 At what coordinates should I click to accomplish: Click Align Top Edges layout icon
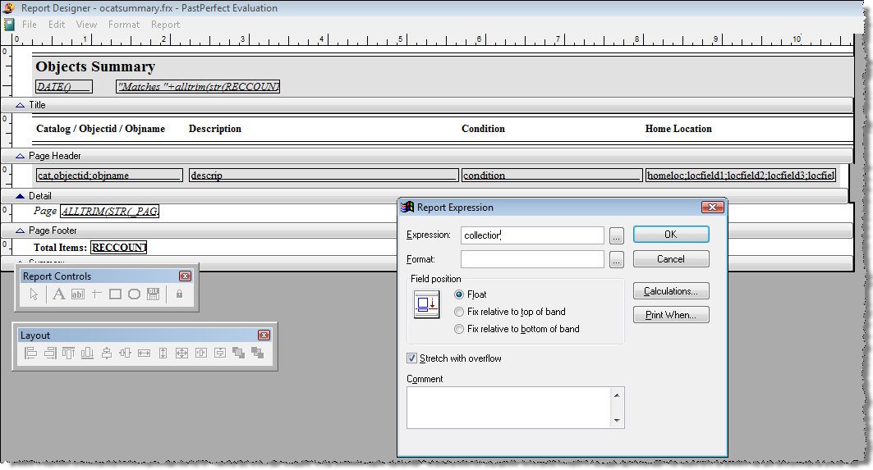click(68, 354)
